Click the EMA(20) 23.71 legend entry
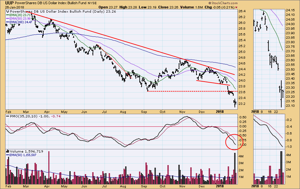300x189 pixels. pyautogui.click(x=20, y=15)
